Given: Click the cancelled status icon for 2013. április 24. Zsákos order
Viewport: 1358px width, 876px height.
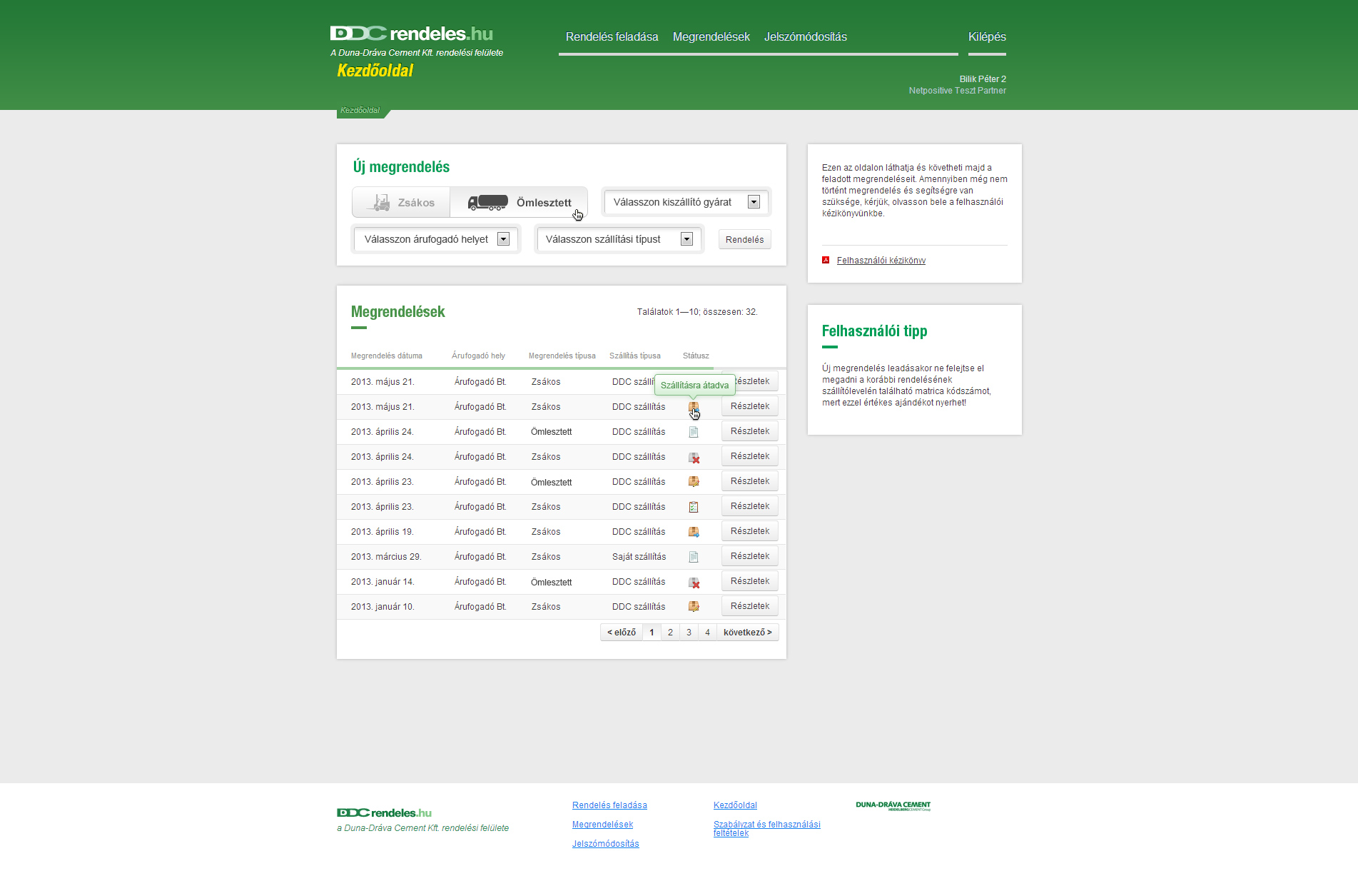Looking at the screenshot, I should pyautogui.click(x=694, y=457).
